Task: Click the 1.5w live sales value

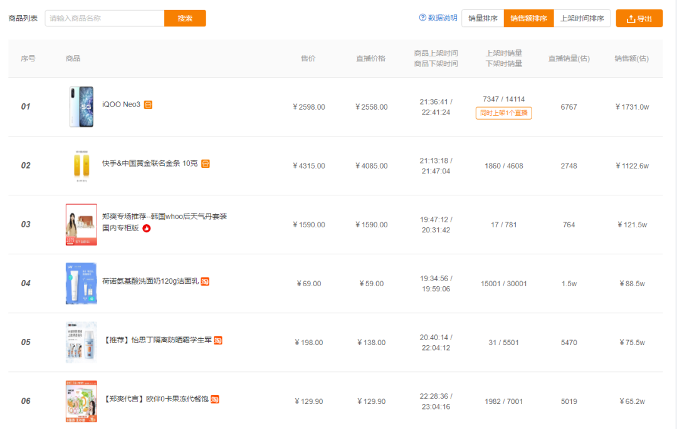Action: (569, 284)
